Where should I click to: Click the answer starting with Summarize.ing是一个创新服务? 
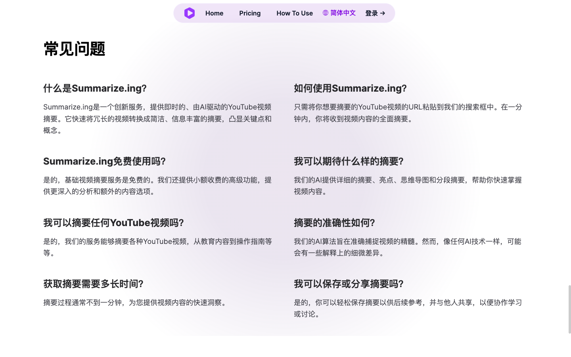pos(157,119)
